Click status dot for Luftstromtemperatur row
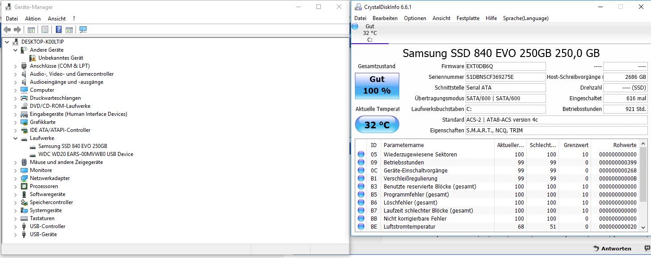Image resolution: width=651 pixels, height=258 pixels. 361,227
